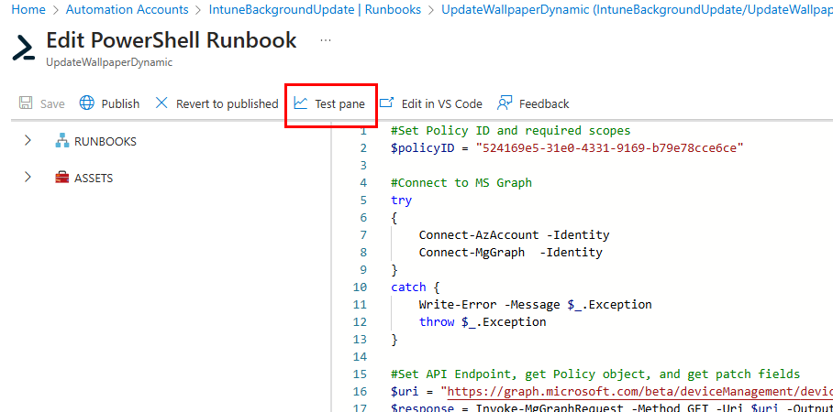
Task: Click line number 10 in editor gutter
Action: pos(360,287)
